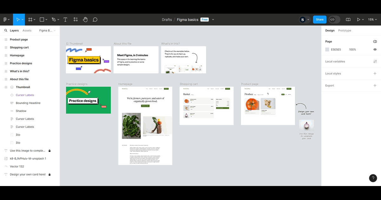
Task: Select the Thumbnail layer row
Action: pyautogui.click(x=30, y=87)
